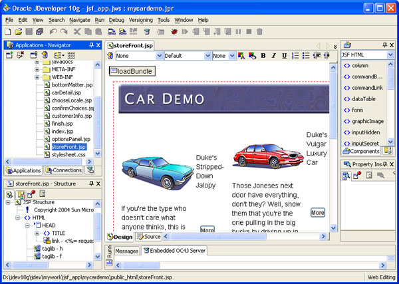399x284 pixels.
Task: Collapse the HTML node in Structure
Action: 17,218
